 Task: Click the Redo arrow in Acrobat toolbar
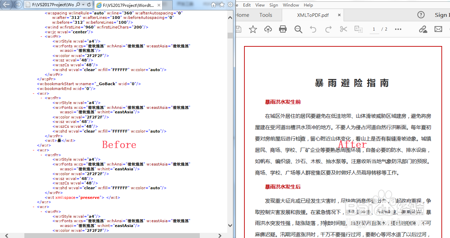pos(328,29)
